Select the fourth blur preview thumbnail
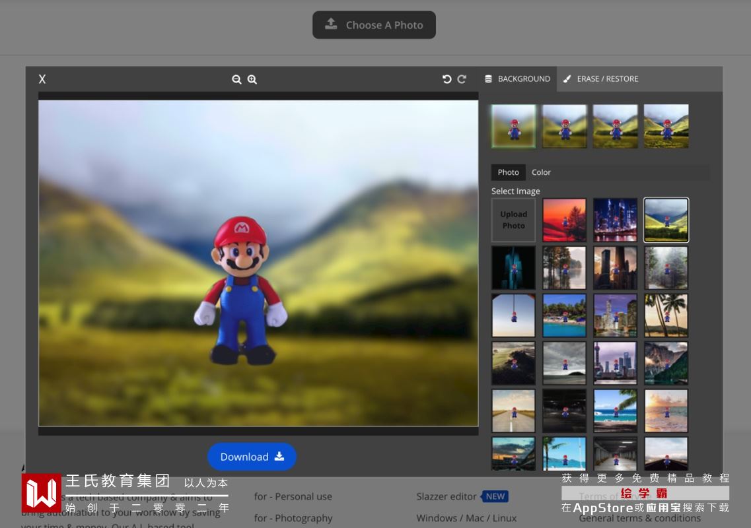The height and width of the screenshot is (528, 751). pos(666,126)
